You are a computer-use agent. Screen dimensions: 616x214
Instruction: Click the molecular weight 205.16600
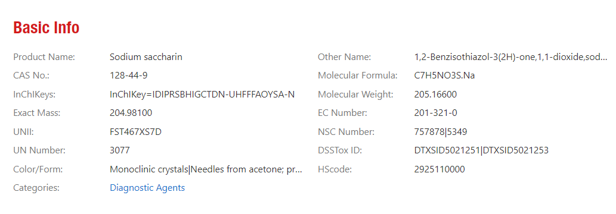coord(436,95)
